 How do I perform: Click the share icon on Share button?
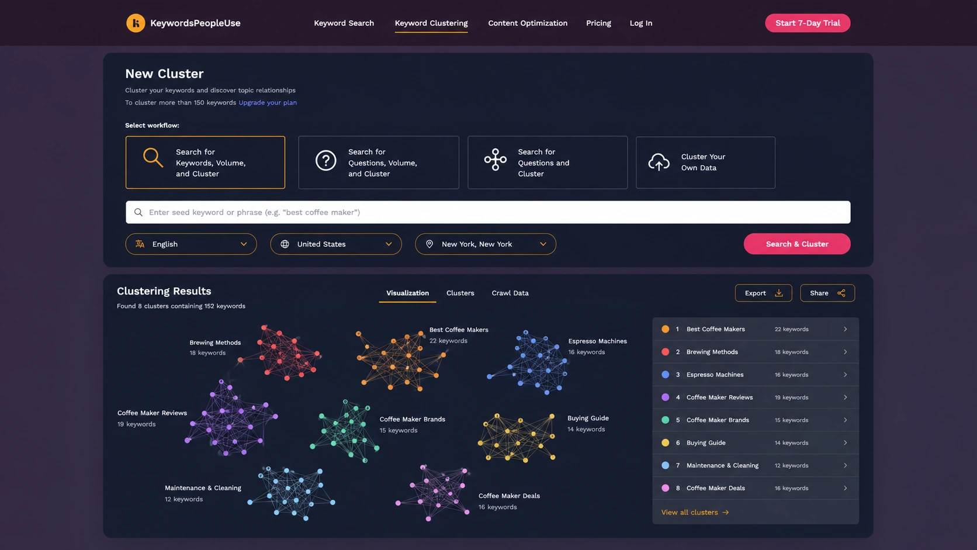(x=841, y=293)
